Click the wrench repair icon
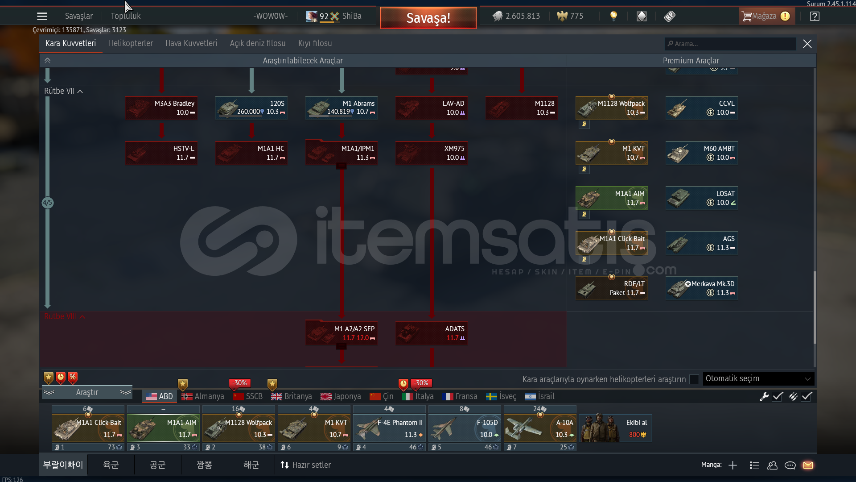The width and height of the screenshot is (856, 482). tap(764, 396)
